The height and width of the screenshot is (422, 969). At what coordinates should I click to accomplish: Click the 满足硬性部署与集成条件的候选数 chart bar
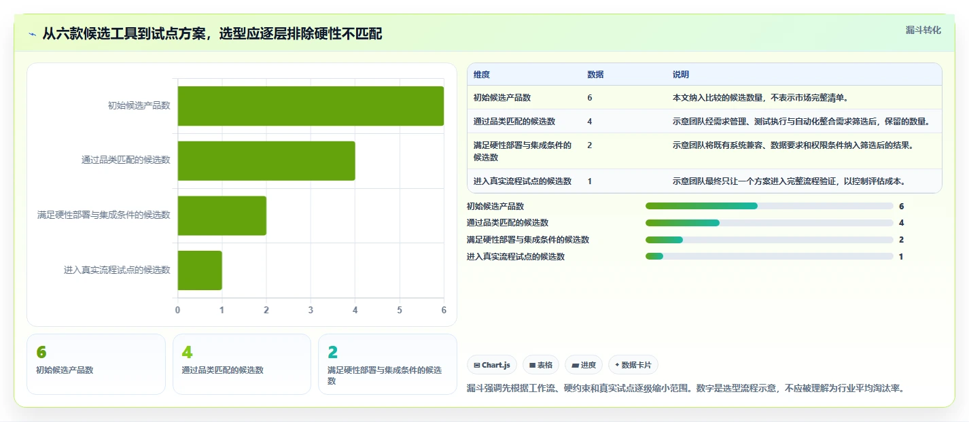tap(222, 215)
